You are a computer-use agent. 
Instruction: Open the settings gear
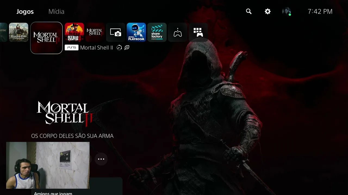[x=268, y=11]
